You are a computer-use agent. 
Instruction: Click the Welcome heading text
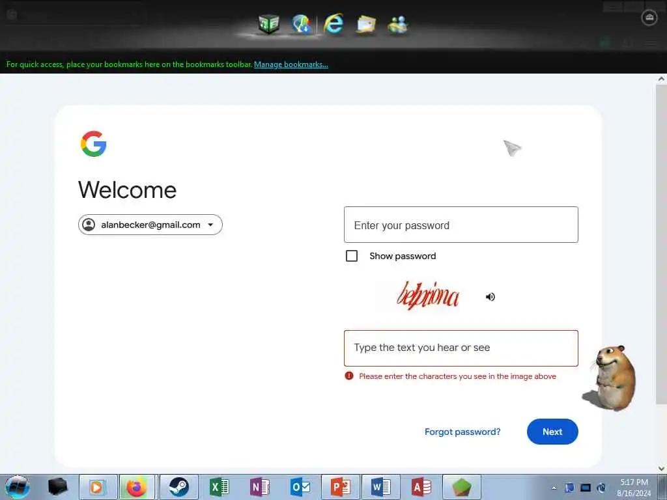[127, 189]
